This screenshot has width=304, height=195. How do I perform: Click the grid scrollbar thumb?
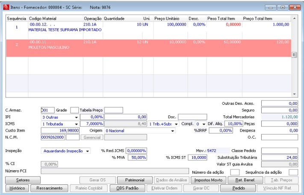click(294, 55)
